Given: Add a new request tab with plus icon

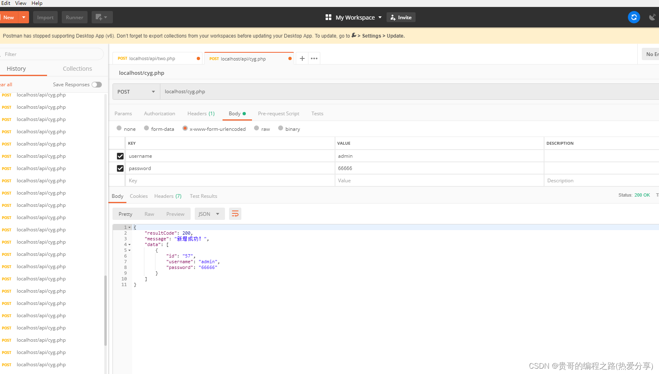Looking at the screenshot, I should tap(302, 58).
